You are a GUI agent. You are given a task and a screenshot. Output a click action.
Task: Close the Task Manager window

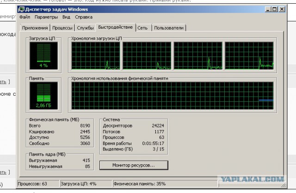282,9
